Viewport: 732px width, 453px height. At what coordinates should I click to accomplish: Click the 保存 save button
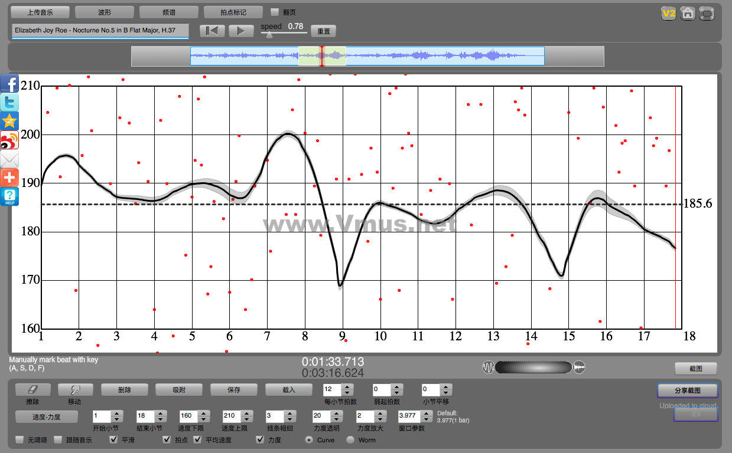(234, 390)
